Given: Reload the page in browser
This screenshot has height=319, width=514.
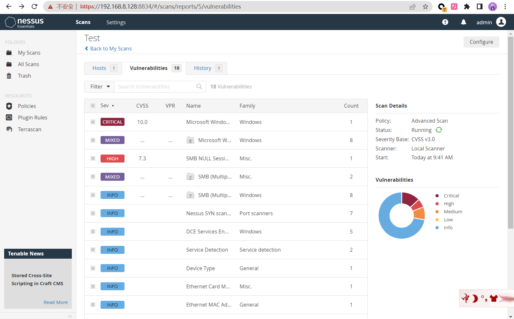Looking at the screenshot, I should pyautogui.click(x=34, y=6).
